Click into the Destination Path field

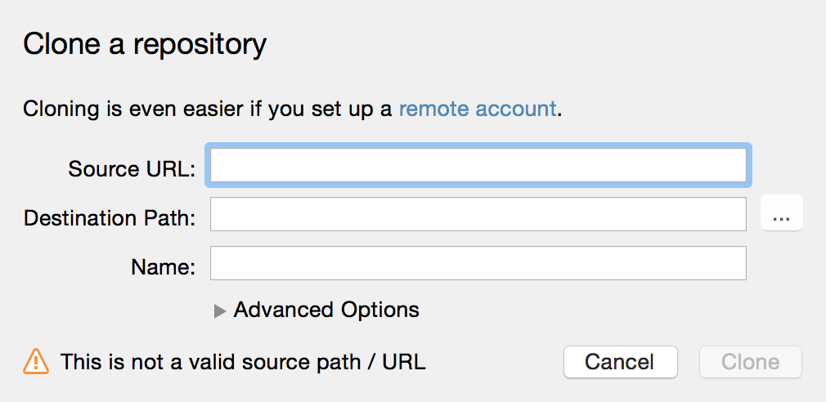coord(478,213)
